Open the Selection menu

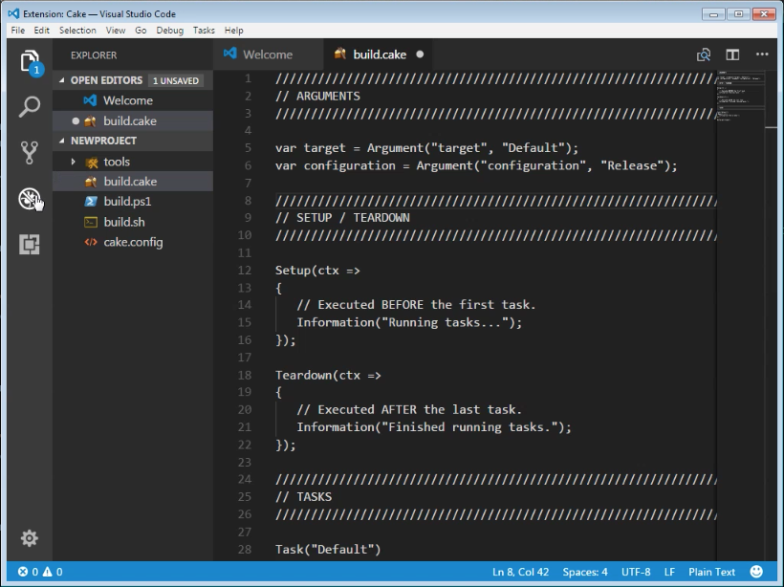(77, 30)
